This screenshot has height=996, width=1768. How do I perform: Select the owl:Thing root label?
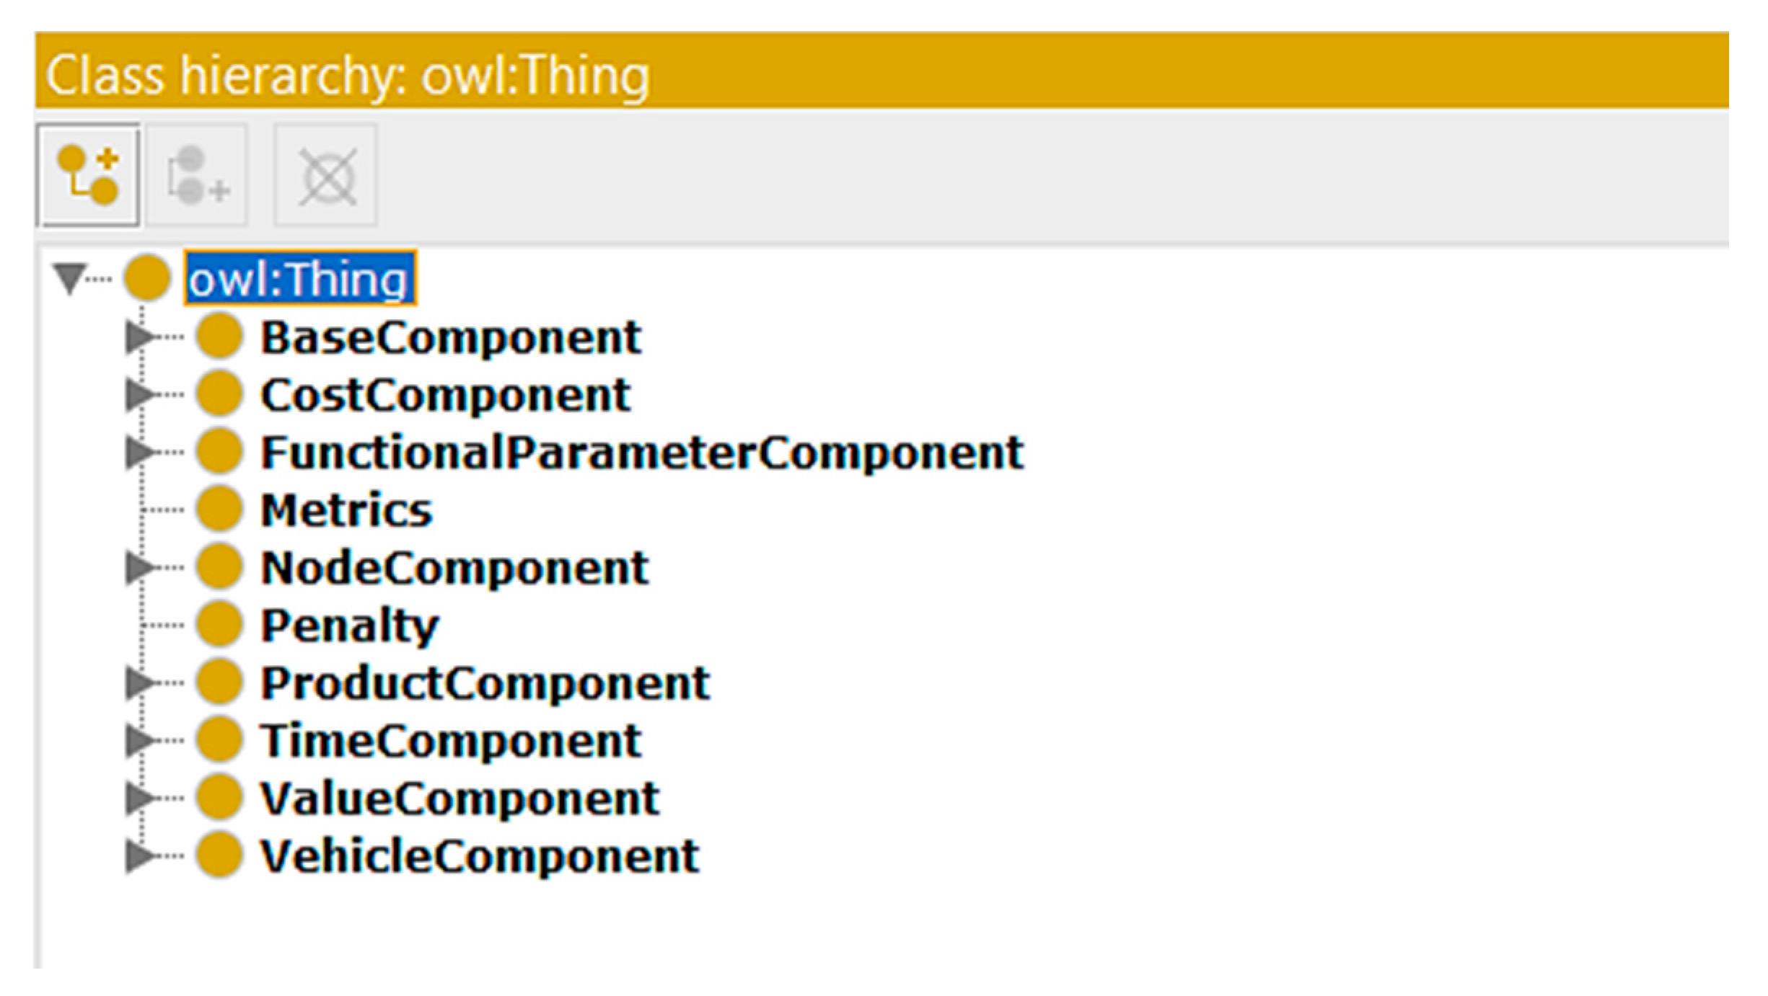[x=299, y=279]
